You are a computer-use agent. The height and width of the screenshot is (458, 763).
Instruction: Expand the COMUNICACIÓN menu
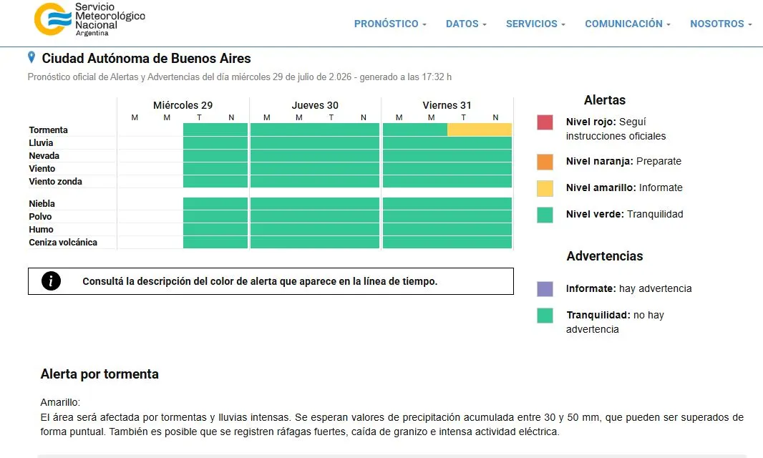(627, 24)
